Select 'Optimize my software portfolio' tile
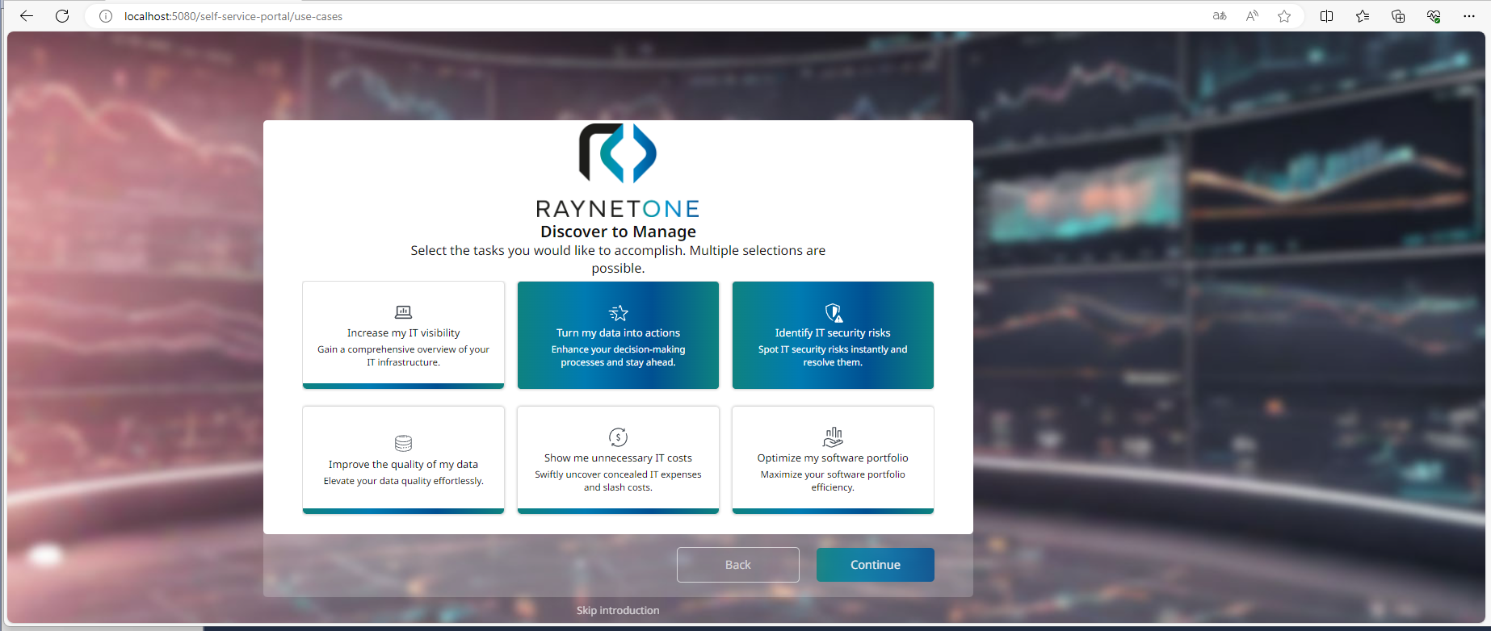 (833, 464)
